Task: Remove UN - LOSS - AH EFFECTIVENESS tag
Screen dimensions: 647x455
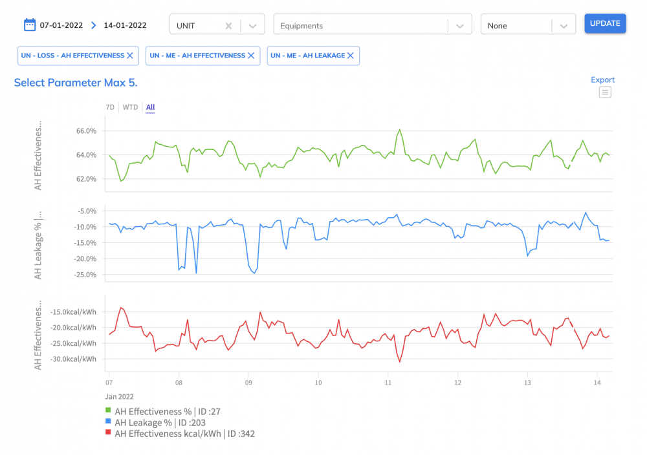Action: coord(130,56)
